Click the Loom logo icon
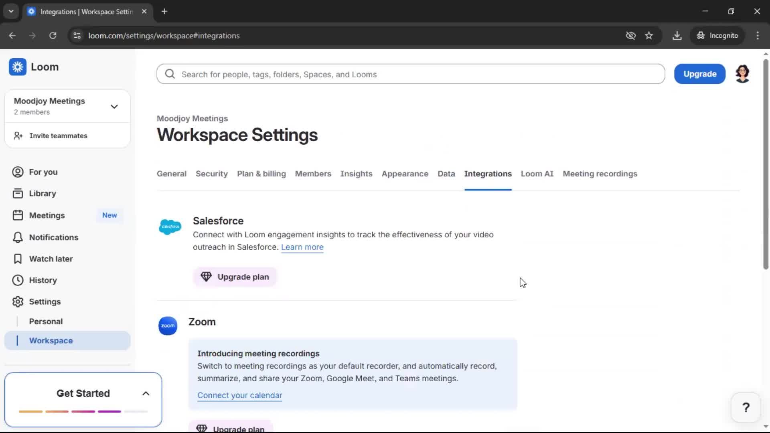The height and width of the screenshot is (433, 770). pyautogui.click(x=18, y=67)
